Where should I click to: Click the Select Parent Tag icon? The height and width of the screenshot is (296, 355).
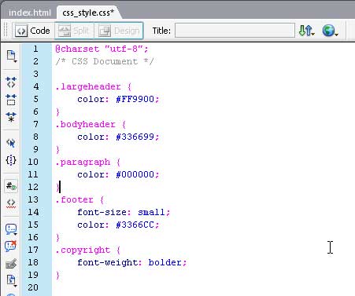[11, 143]
